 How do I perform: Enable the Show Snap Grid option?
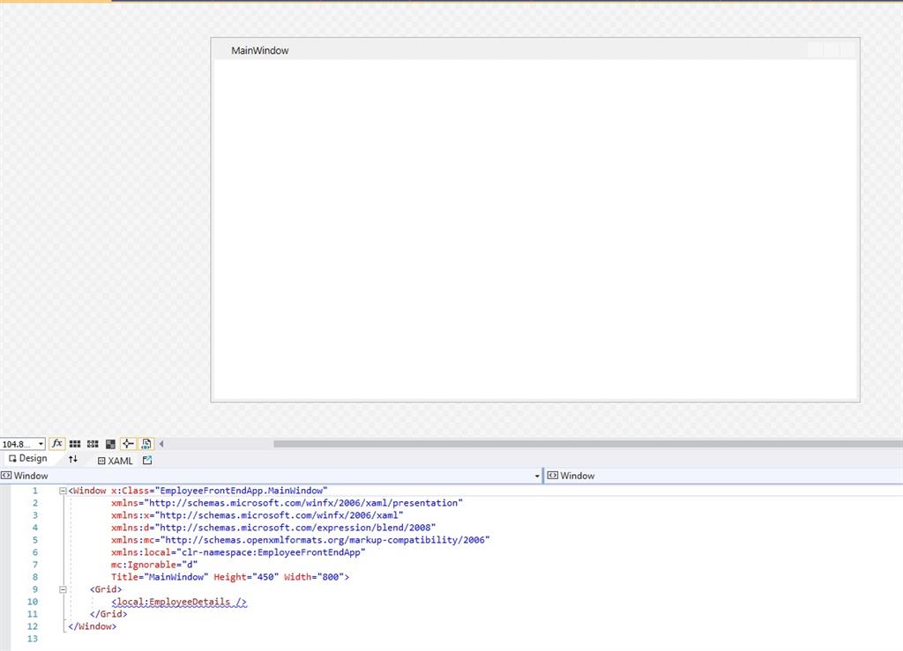pyautogui.click(x=76, y=443)
